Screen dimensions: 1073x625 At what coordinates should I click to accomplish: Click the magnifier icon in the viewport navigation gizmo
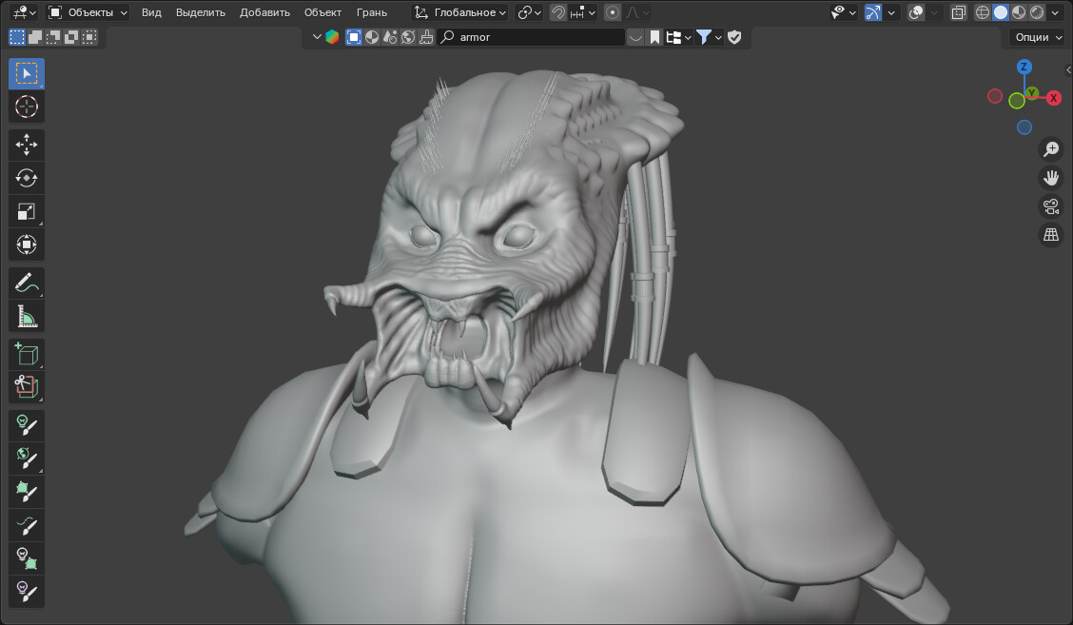click(1050, 148)
